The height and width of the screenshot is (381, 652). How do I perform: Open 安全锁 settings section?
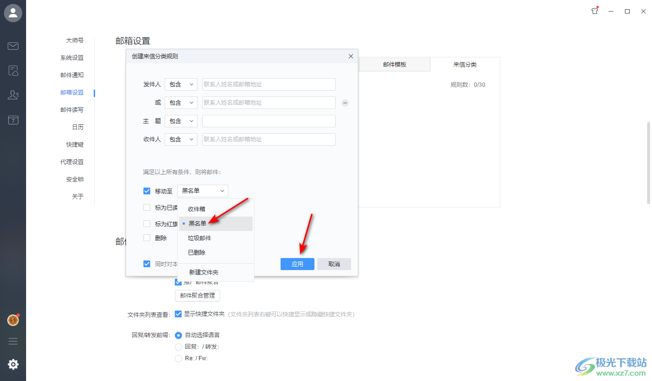pos(75,179)
